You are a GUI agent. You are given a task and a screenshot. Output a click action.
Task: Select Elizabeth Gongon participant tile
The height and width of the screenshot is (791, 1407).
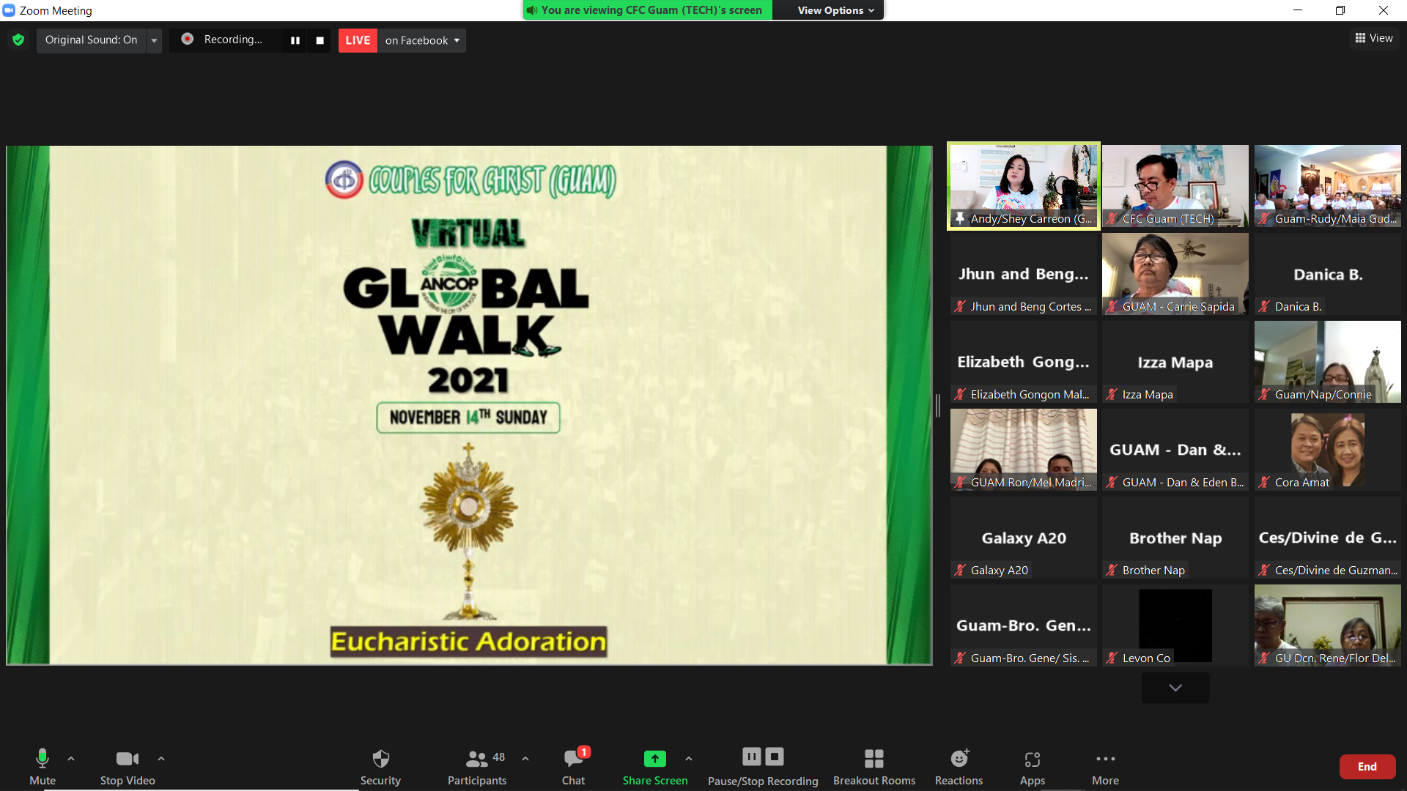pyautogui.click(x=1024, y=362)
